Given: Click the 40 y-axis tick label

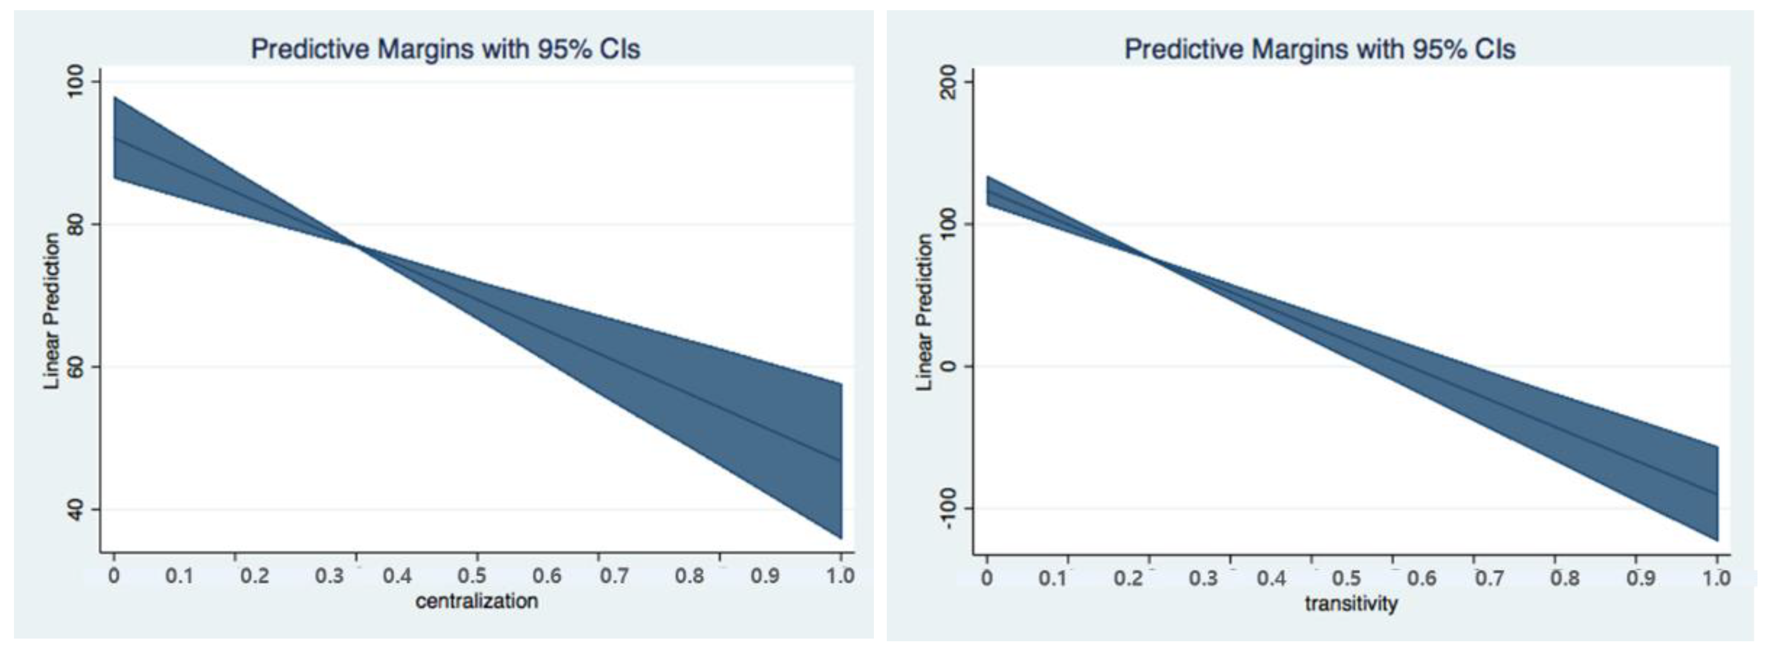Looking at the screenshot, I should [76, 509].
